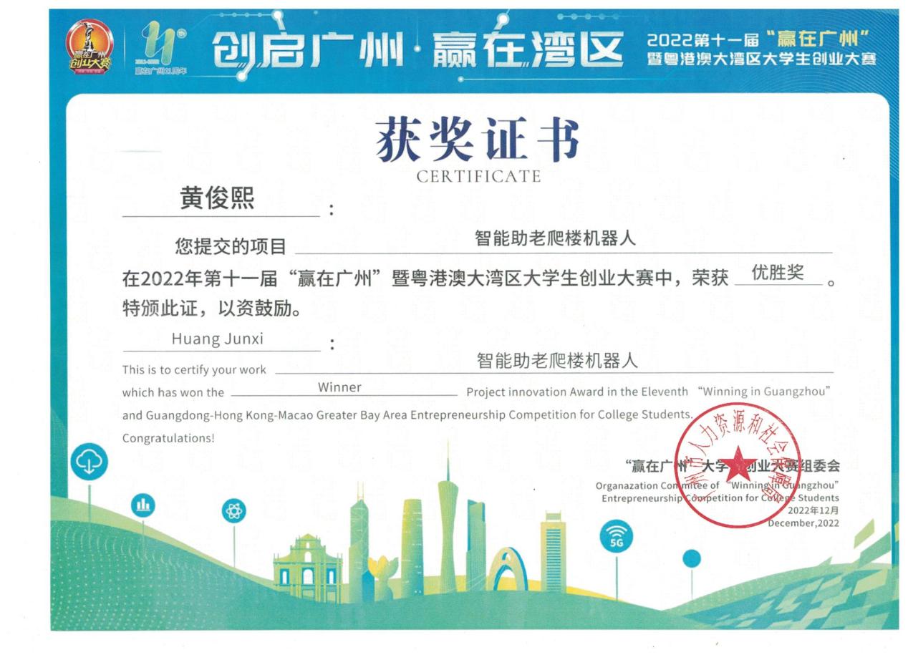Click the 优胜奖 award field
This screenshot has width=908, height=660.
point(777,273)
